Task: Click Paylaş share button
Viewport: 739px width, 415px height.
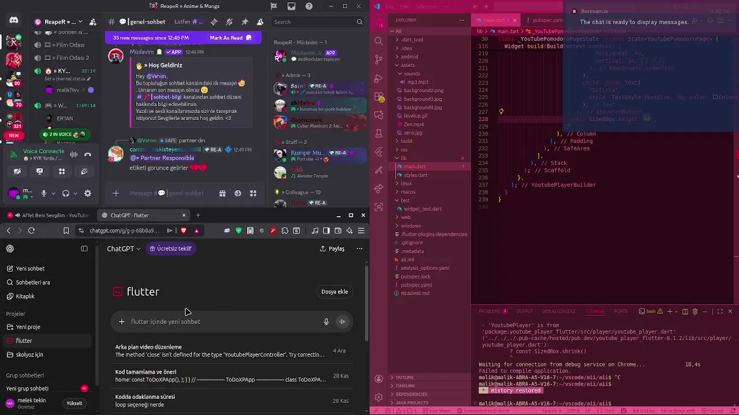Action: click(x=332, y=248)
